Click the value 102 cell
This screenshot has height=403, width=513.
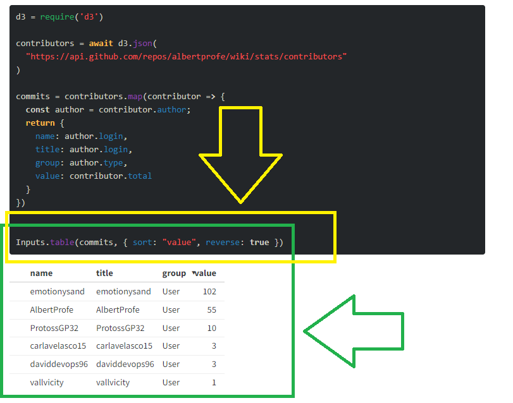pyautogui.click(x=209, y=292)
